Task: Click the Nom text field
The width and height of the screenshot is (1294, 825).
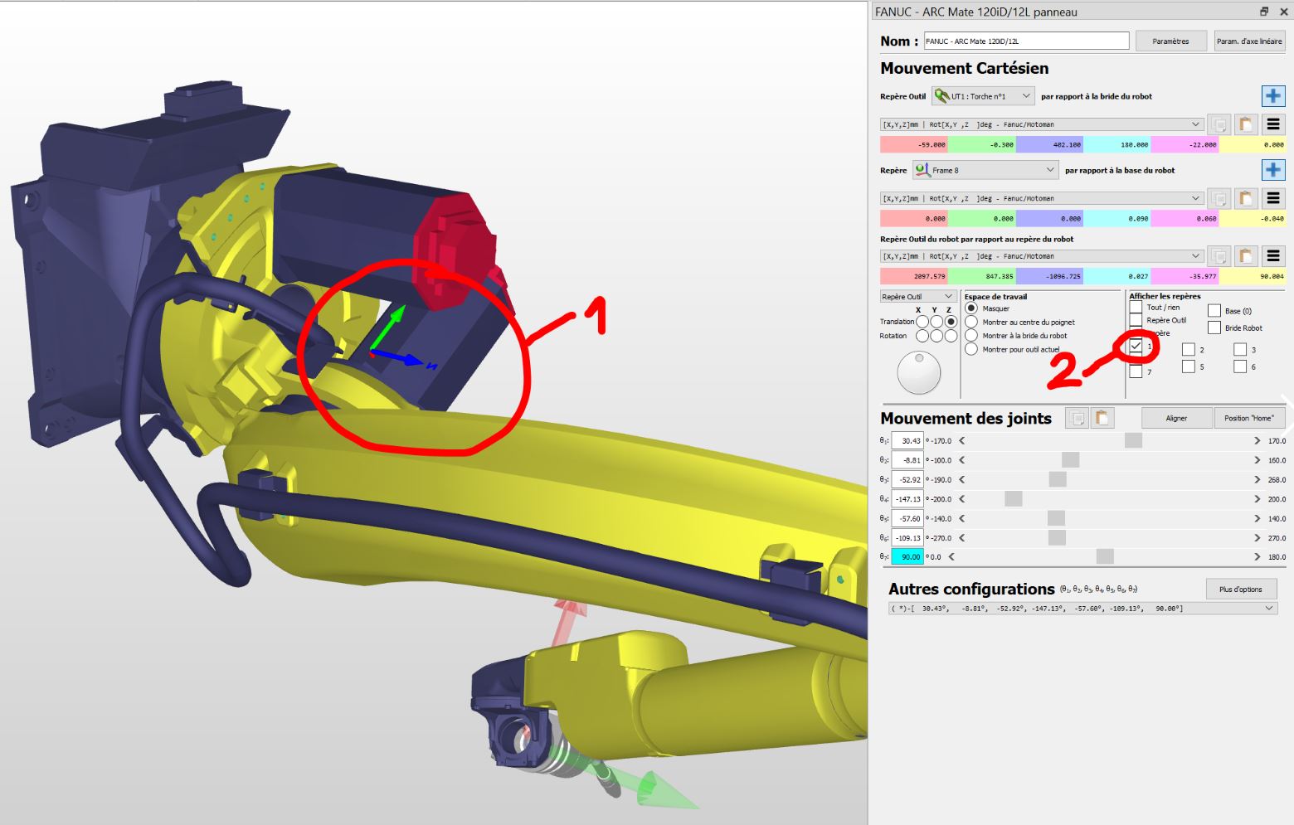Action: (1026, 41)
